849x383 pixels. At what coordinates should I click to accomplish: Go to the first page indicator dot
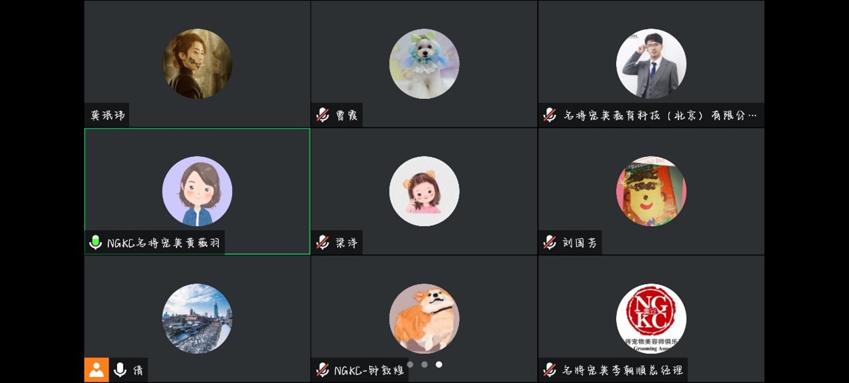[x=410, y=364]
